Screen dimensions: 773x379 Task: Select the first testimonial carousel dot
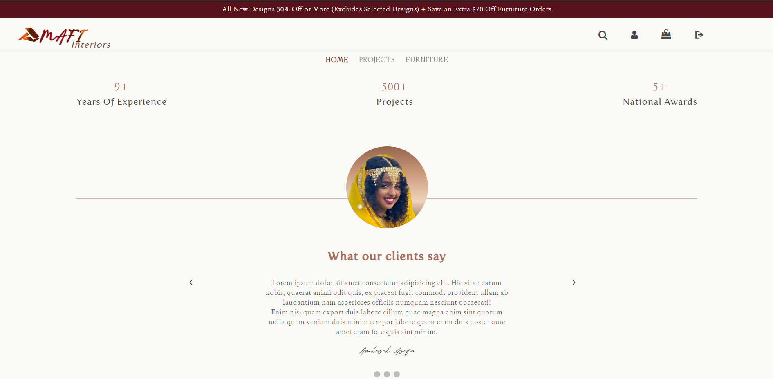tap(377, 374)
